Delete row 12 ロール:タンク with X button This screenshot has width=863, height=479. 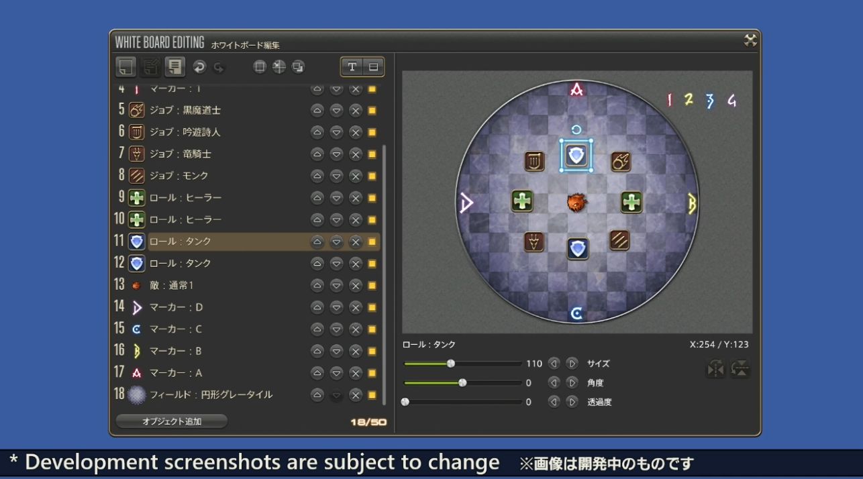356,264
